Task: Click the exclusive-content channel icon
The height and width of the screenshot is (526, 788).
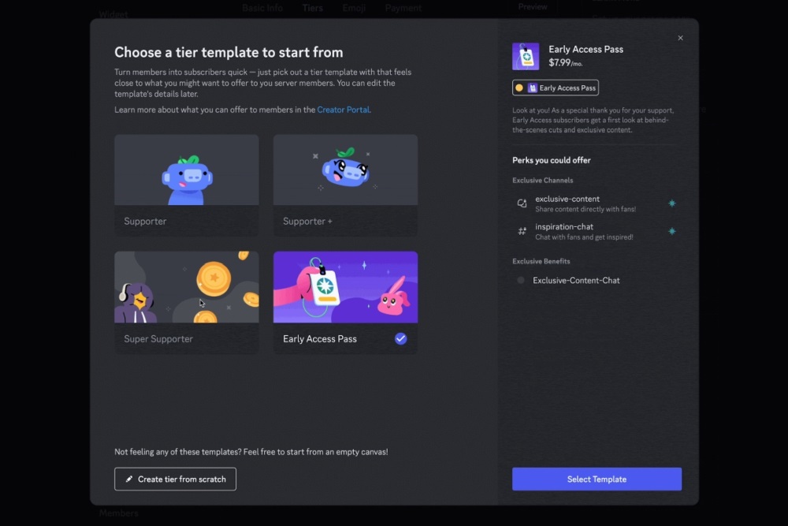Action: click(522, 203)
